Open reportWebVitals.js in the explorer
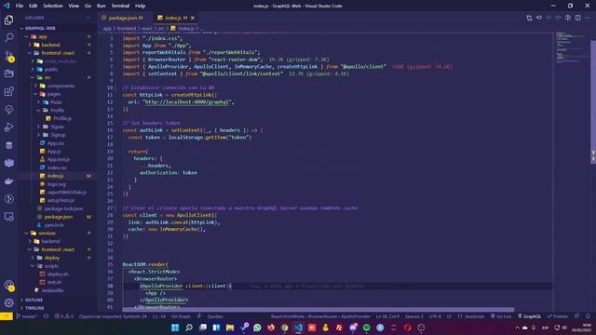The width and height of the screenshot is (596, 335). 66,193
